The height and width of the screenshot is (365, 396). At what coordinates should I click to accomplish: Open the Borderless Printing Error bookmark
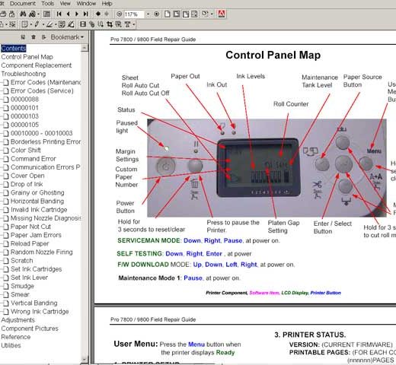pyautogui.click(x=46, y=141)
